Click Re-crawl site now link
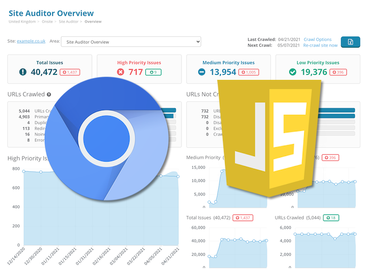 (x=320, y=46)
